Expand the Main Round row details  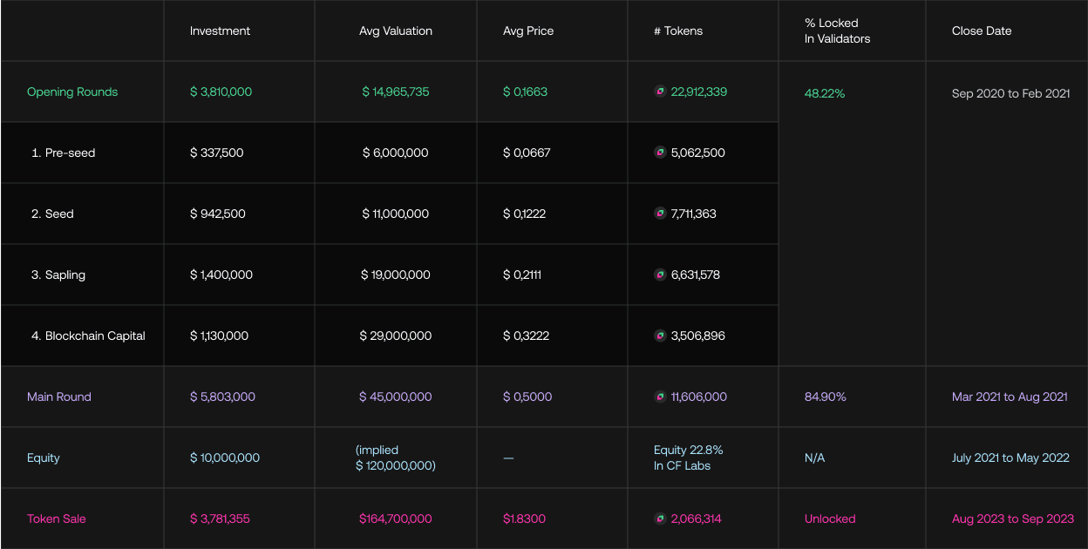click(59, 396)
